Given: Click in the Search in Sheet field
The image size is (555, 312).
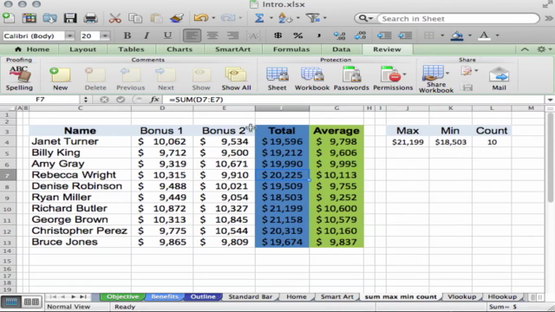Looking at the screenshot, I should tap(459, 19).
